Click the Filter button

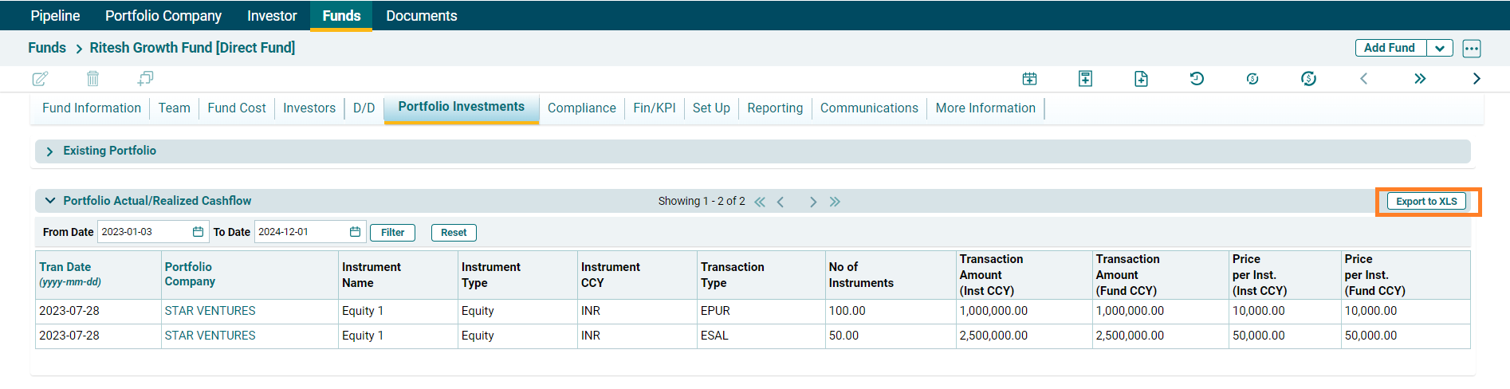(392, 233)
